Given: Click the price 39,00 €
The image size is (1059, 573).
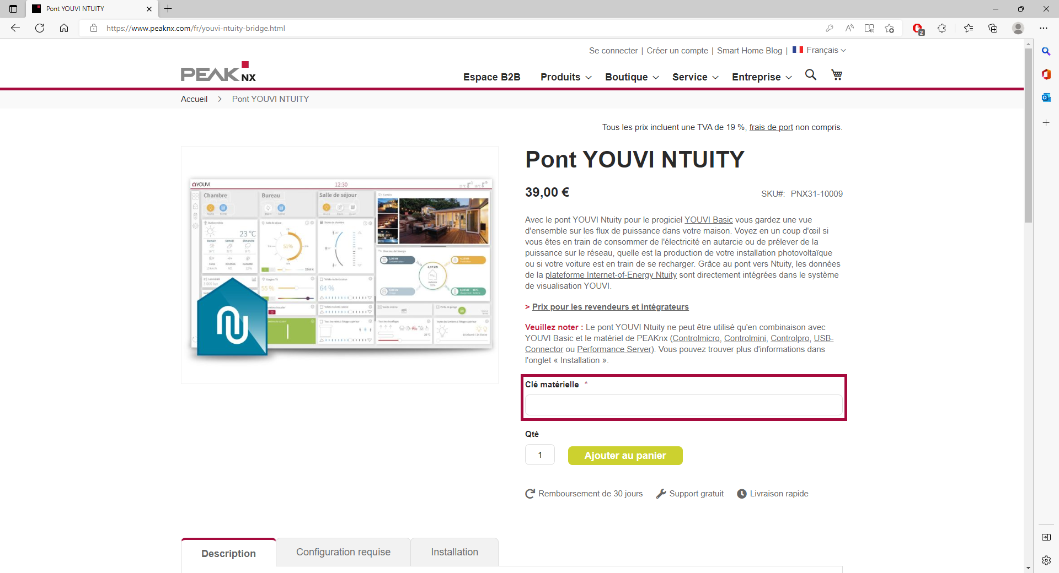Looking at the screenshot, I should [547, 192].
